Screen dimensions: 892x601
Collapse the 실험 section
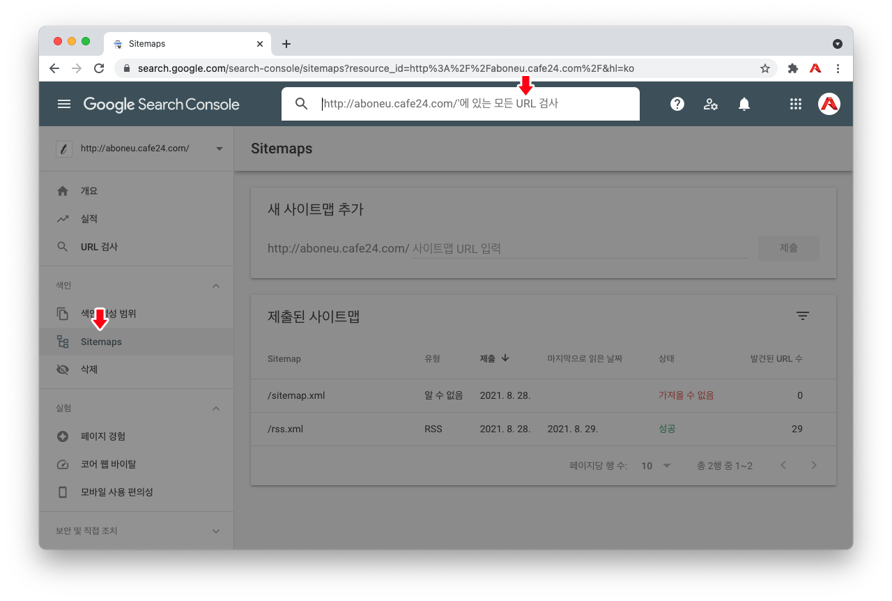coord(216,409)
